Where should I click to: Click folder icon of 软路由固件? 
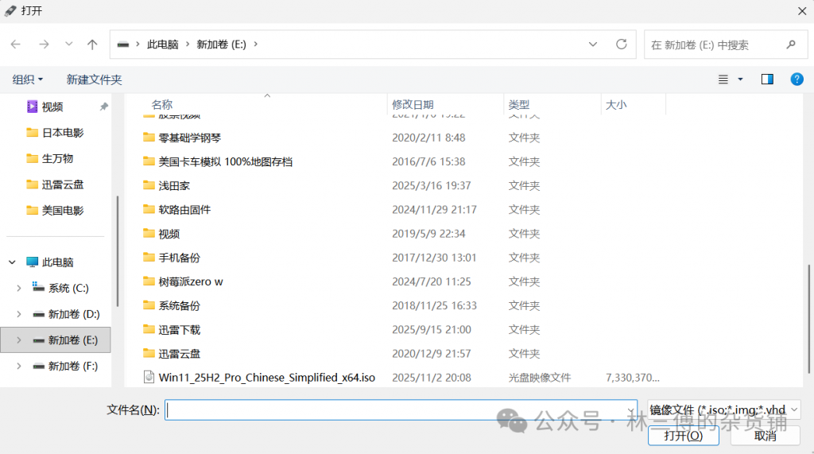click(149, 209)
